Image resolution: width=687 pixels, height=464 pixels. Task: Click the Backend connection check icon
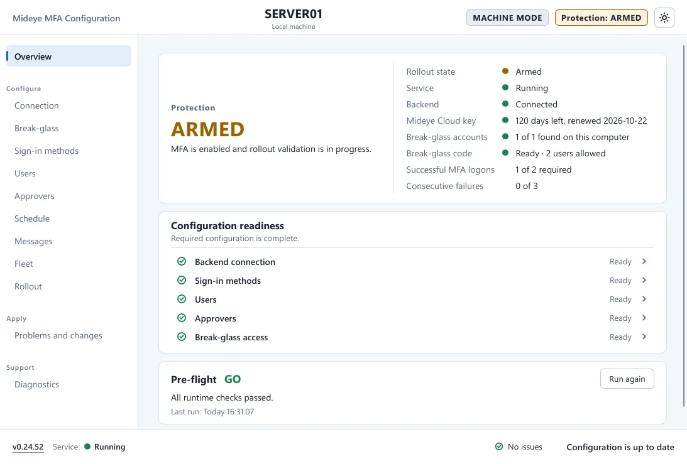[x=182, y=261]
